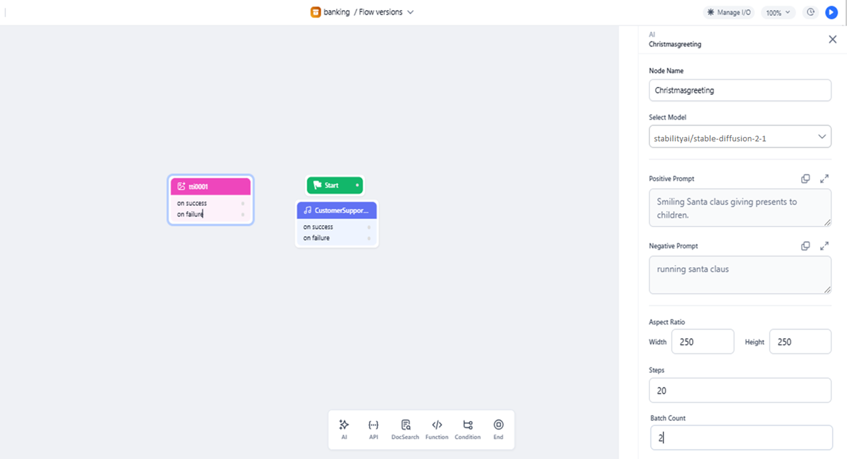Screen dimensions: 847x459
Task: Copy the Positive Prompt text
Action: (806, 178)
